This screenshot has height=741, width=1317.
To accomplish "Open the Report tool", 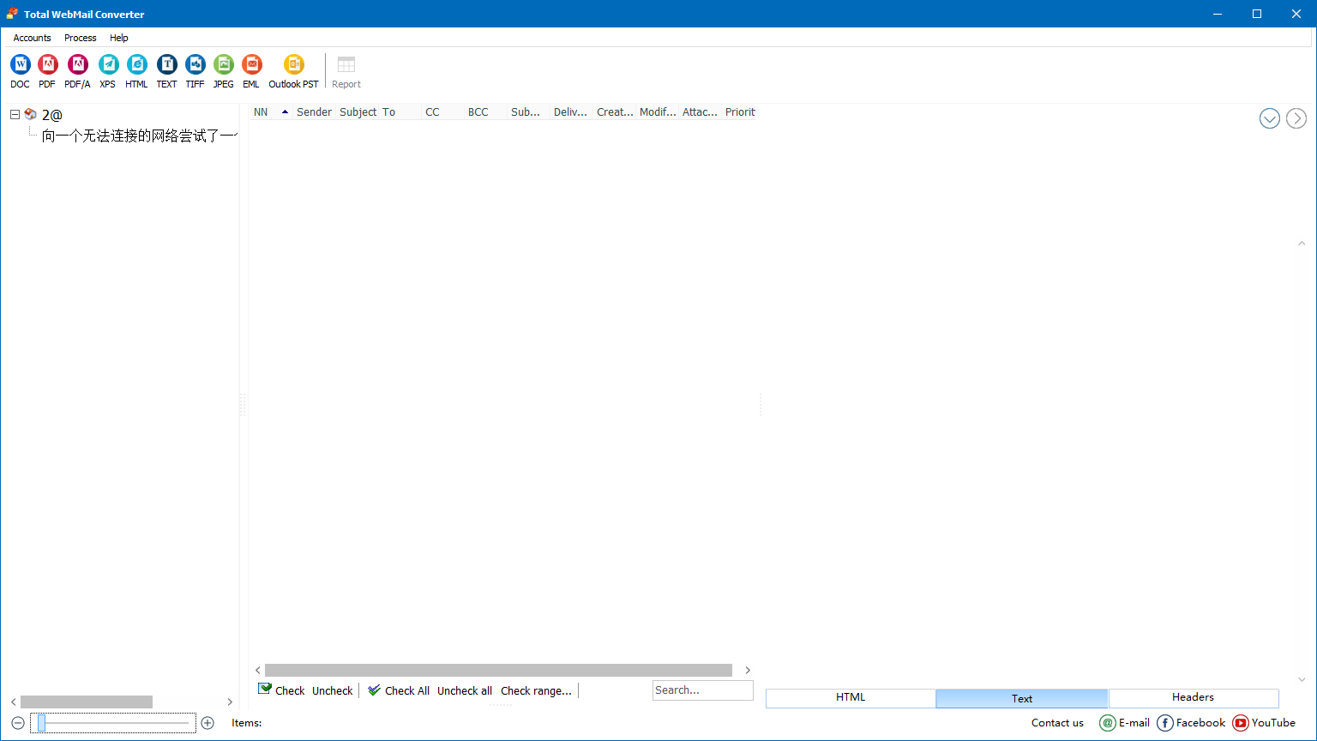I will pyautogui.click(x=346, y=71).
